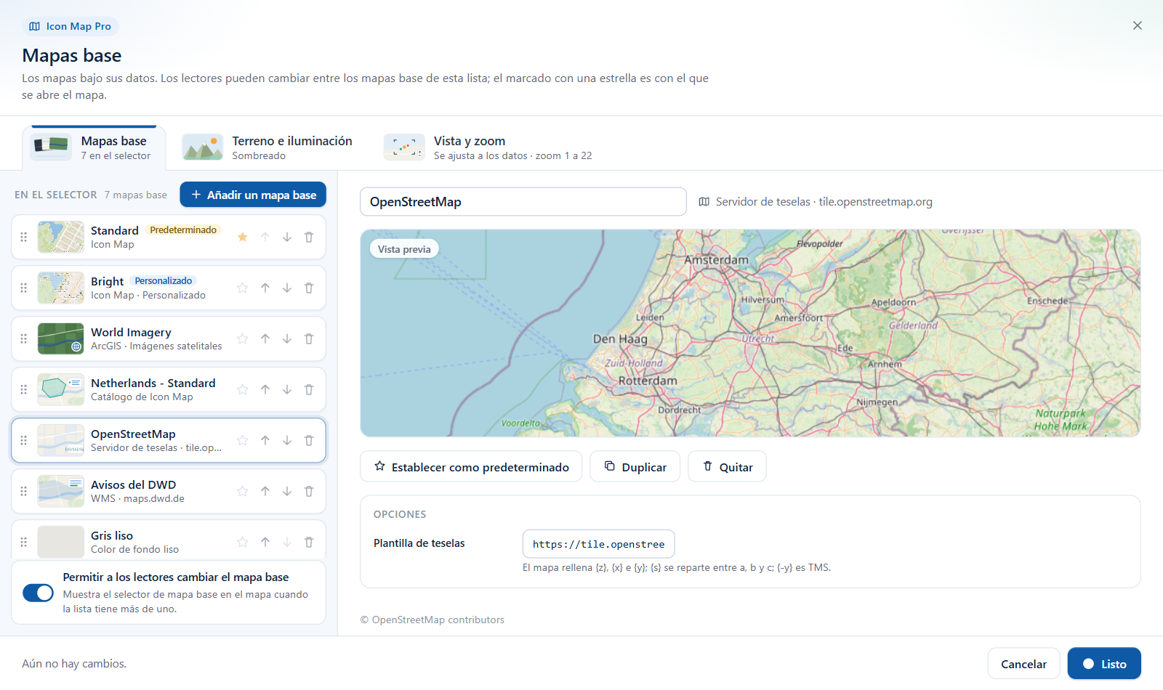Move Avisos del DWD up arrow
The width and height of the screenshot is (1163, 690).
click(x=265, y=491)
